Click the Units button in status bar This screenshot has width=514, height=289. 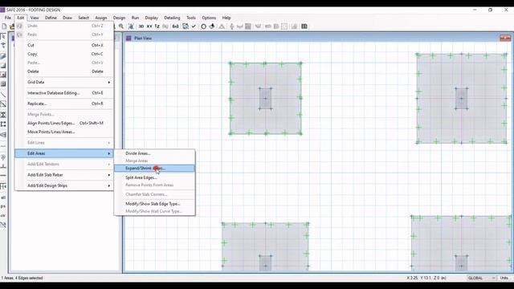pyautogui.click(x=504, y=278)
